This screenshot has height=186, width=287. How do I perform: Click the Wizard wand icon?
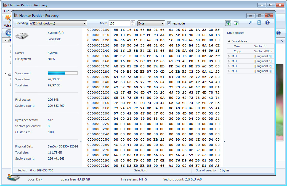coord(7,19)
